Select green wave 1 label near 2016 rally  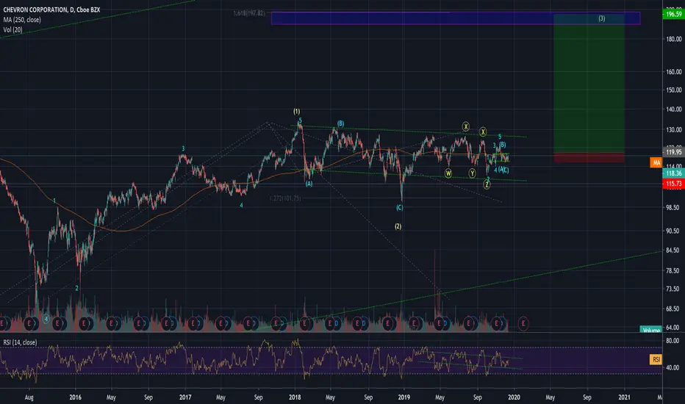click(54, 201)
